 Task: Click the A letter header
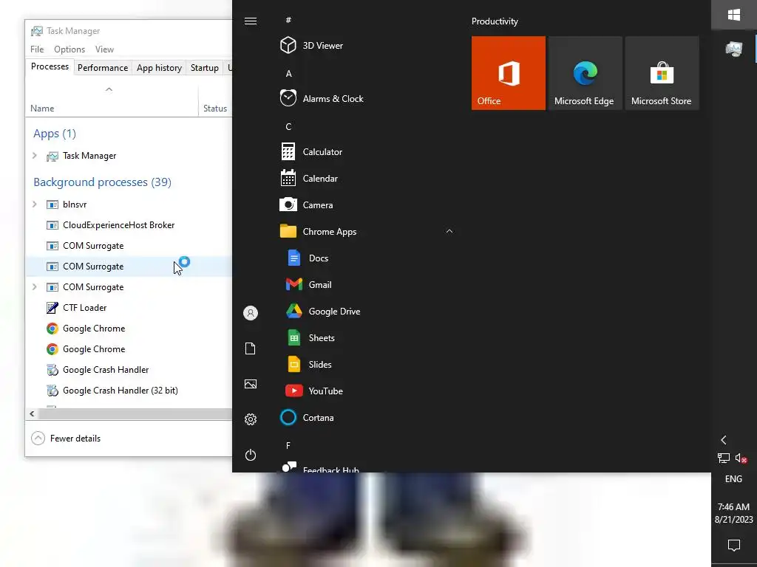tap(288, 74)
